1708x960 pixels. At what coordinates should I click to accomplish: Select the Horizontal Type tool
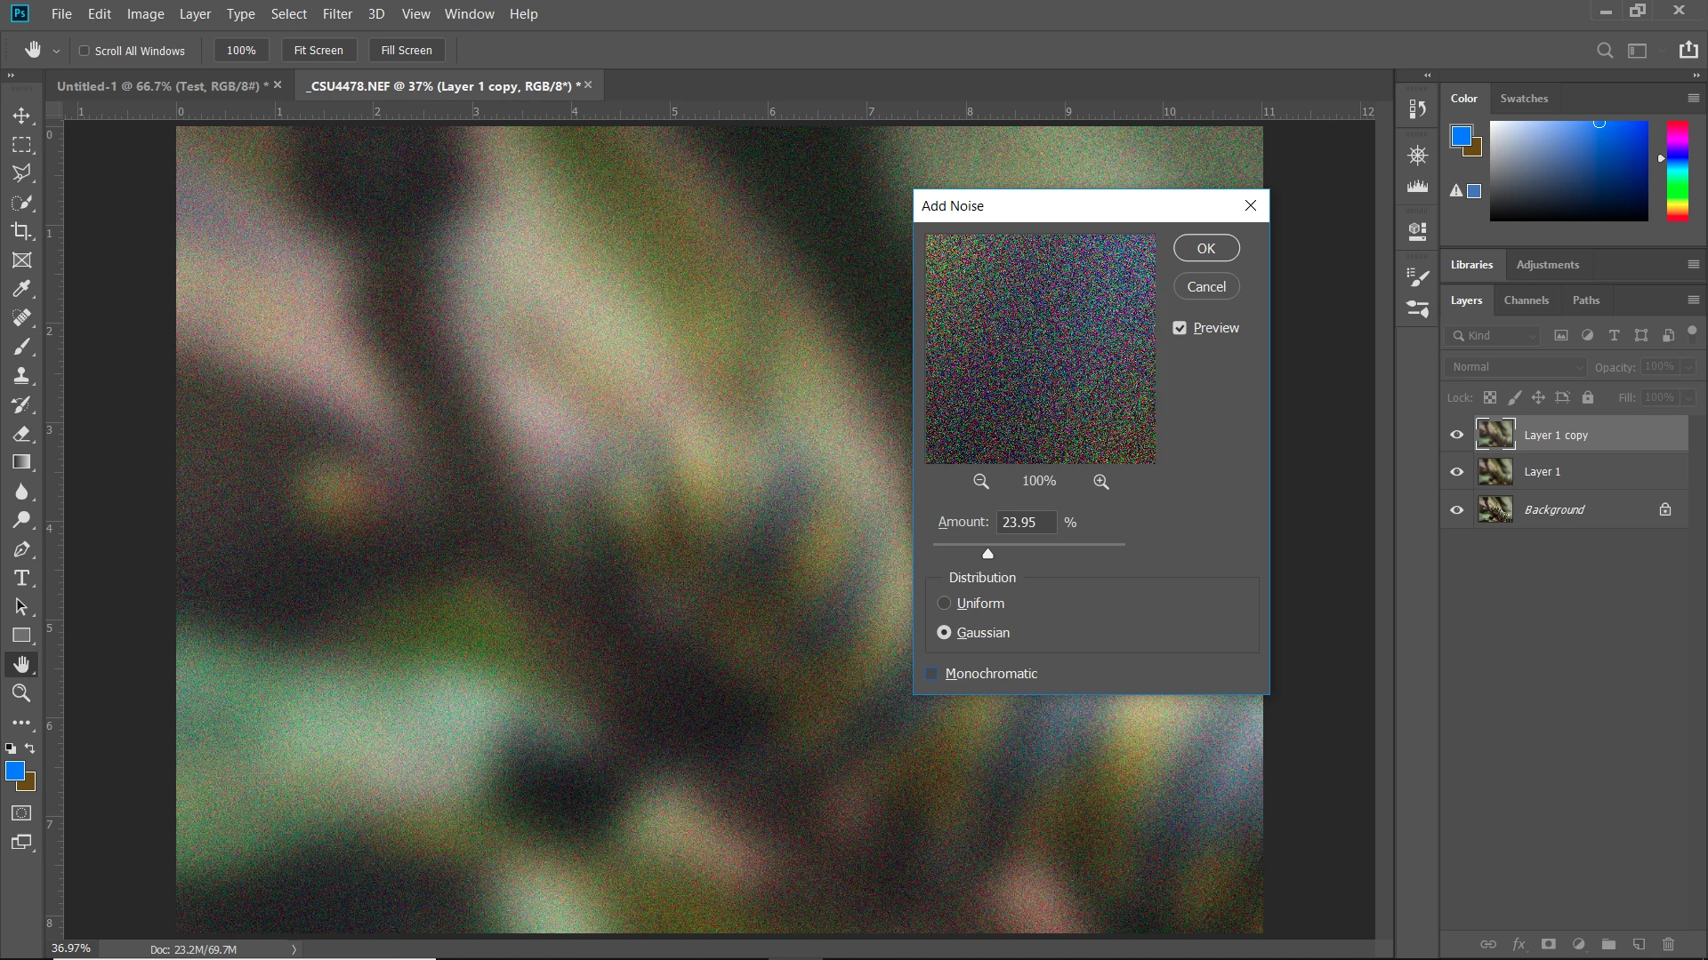pyautogui.click(x=21, y=578)
